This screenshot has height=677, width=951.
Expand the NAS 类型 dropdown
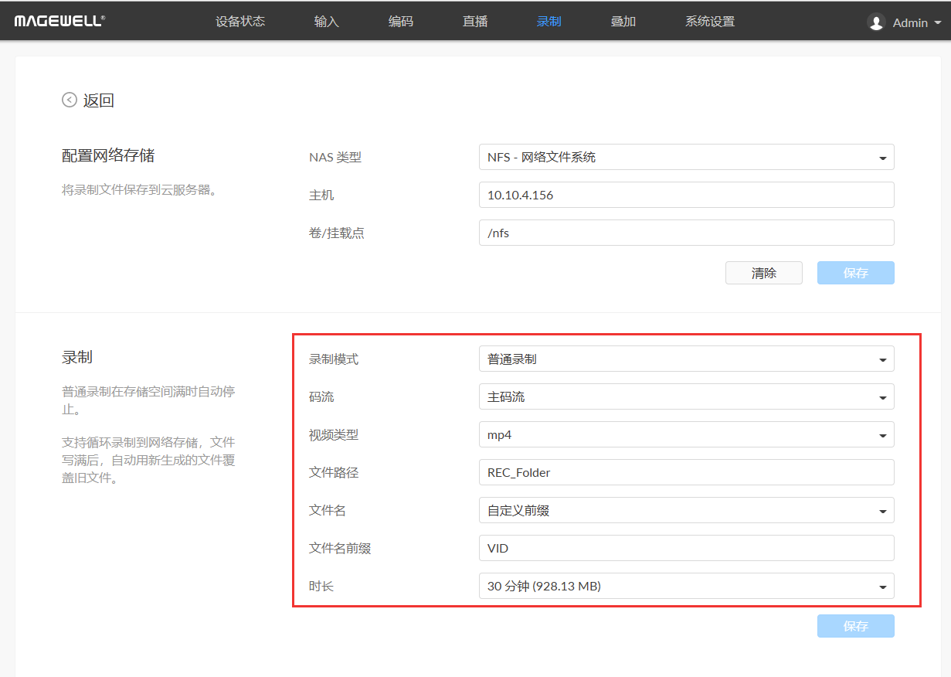click(x=686, y=157)
